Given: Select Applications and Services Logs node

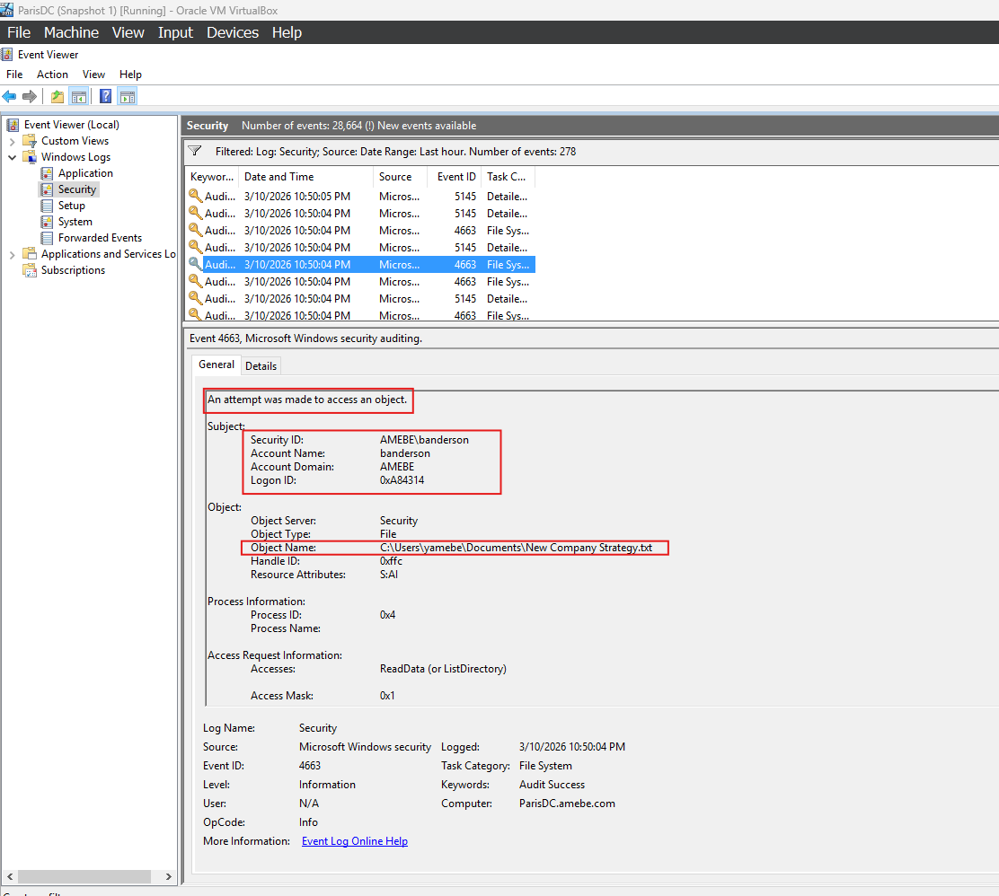Looking at the screenshot, I should (x=109, y=253).
